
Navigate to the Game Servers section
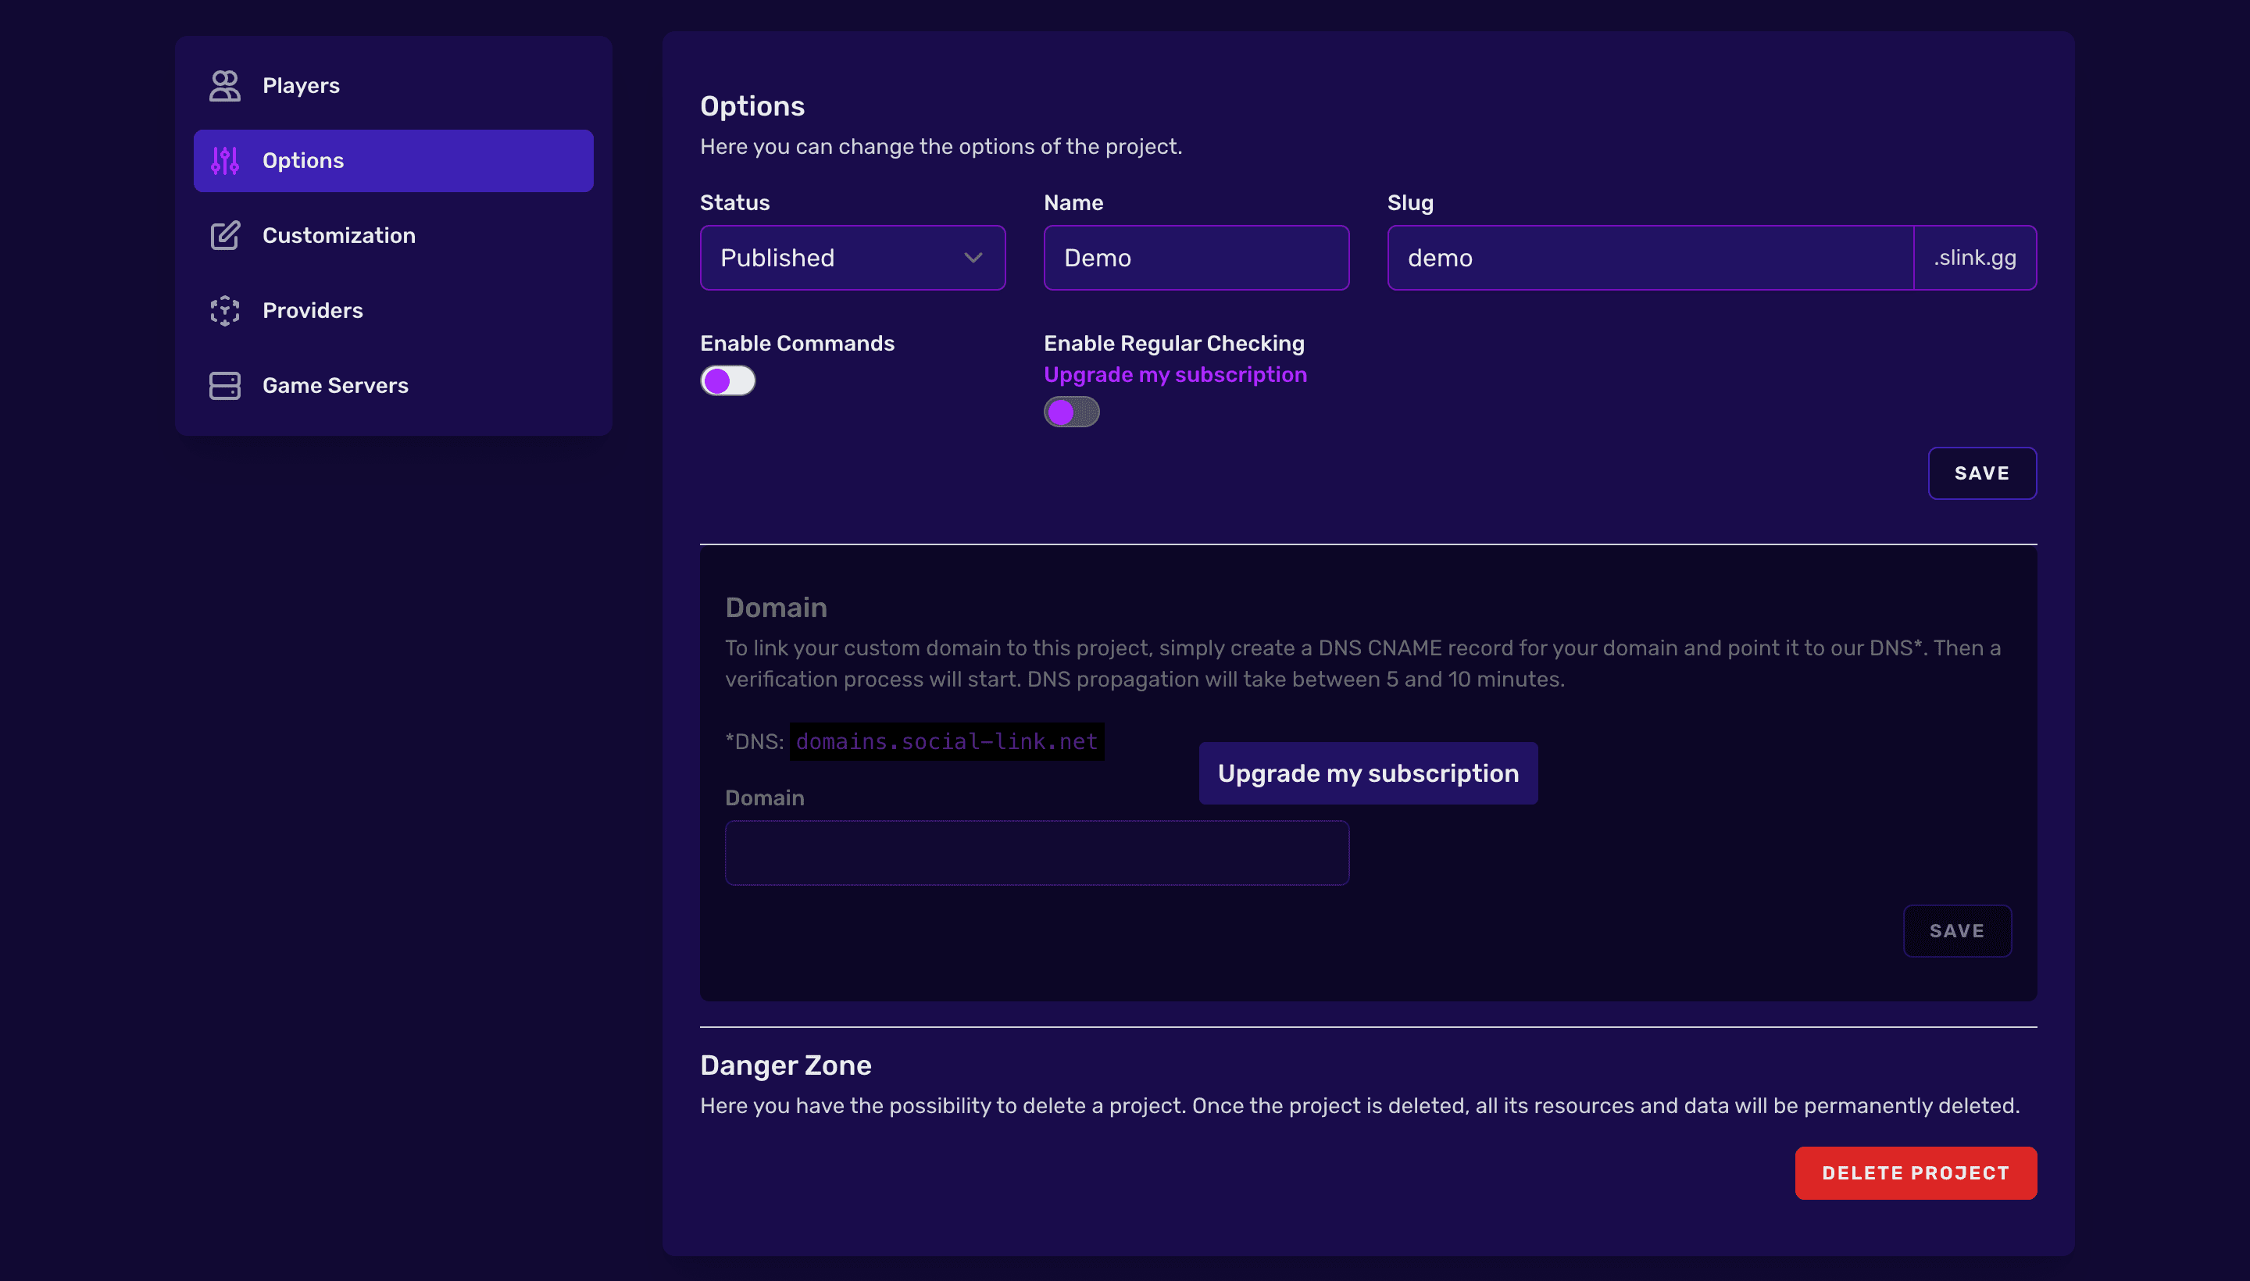[334, 384]
